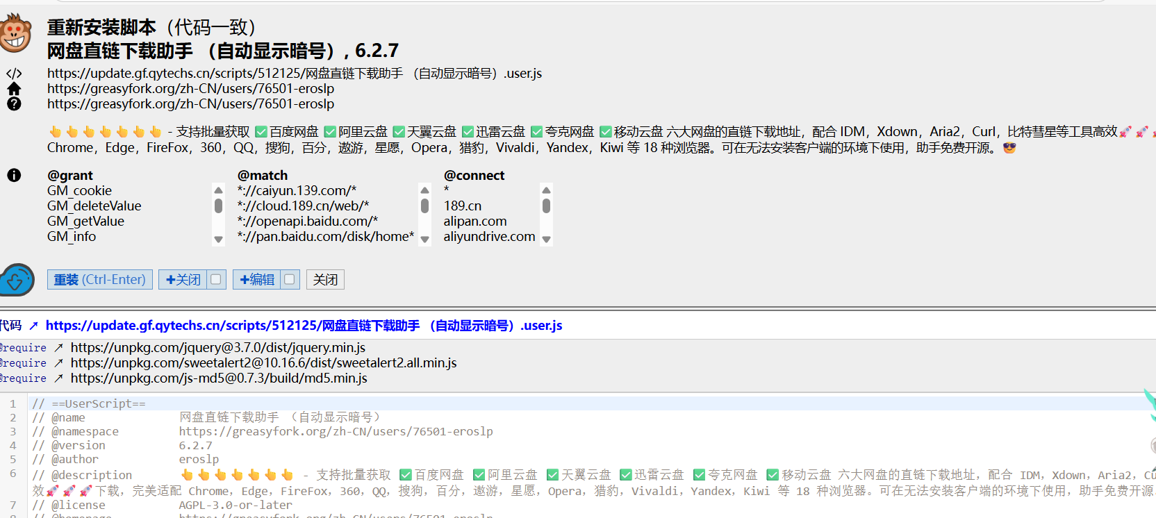
Task: Open the jquery@3.7.0 require URL
Action: click(218, 347)
